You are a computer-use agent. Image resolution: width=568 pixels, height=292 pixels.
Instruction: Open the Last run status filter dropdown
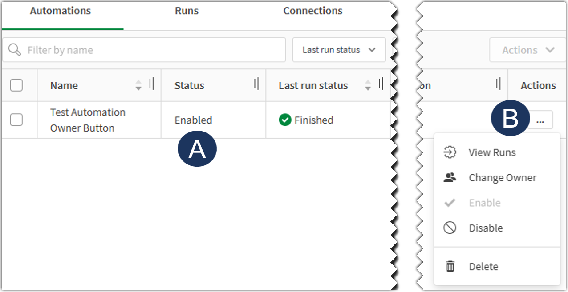[339, 50]
